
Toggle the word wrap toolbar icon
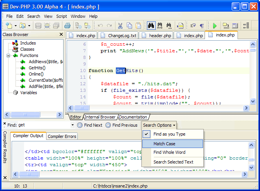click(193, 26)
